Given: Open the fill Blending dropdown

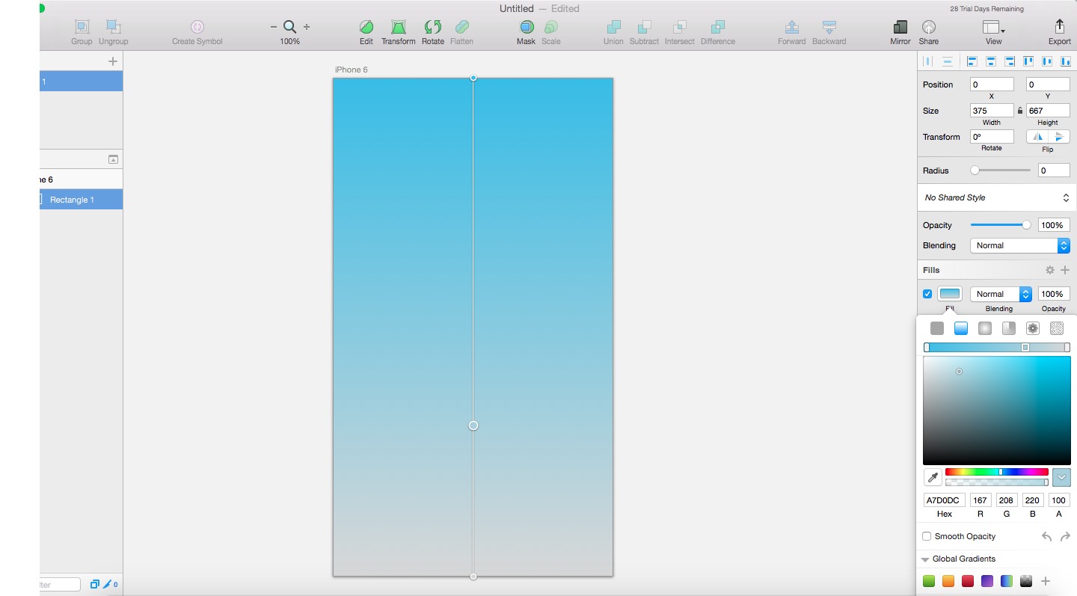Looking at the screenshot, I should (1001, 294).
